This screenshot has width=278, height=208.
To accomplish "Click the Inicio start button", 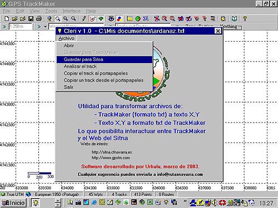I will (x=13, y=203).
